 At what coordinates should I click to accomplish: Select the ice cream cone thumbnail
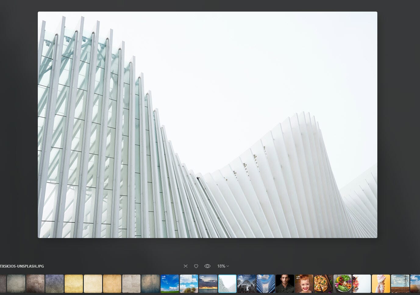coord(381,284)
